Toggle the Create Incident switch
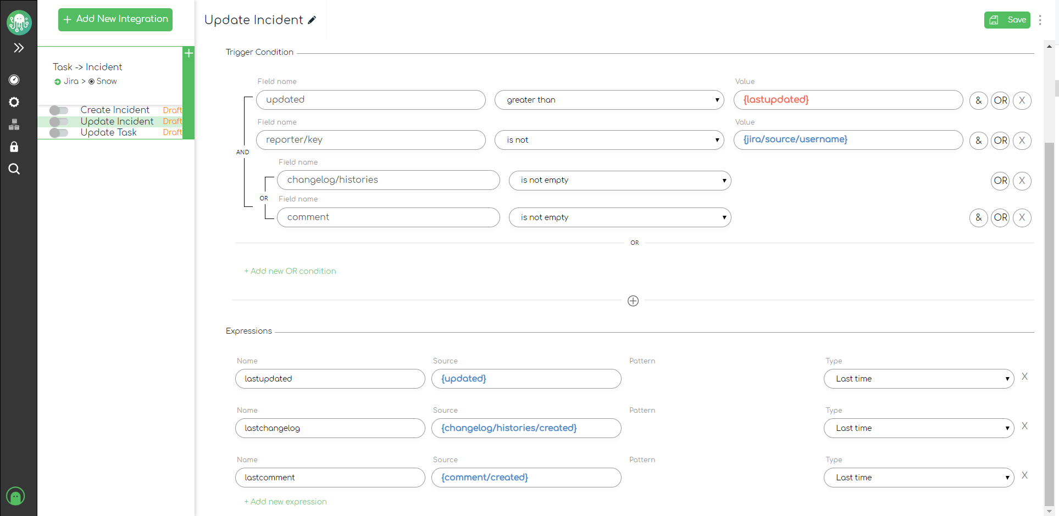 [59, 110]
